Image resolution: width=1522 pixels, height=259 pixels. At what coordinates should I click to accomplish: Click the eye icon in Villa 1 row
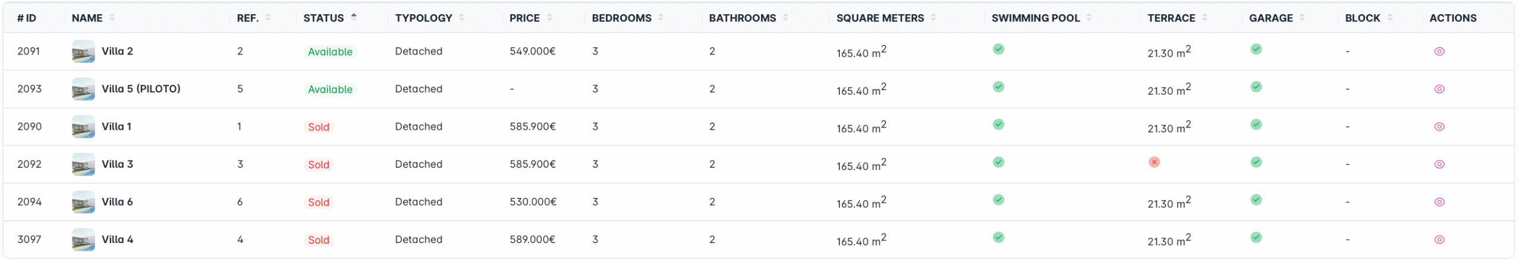tap(1439, 127)
